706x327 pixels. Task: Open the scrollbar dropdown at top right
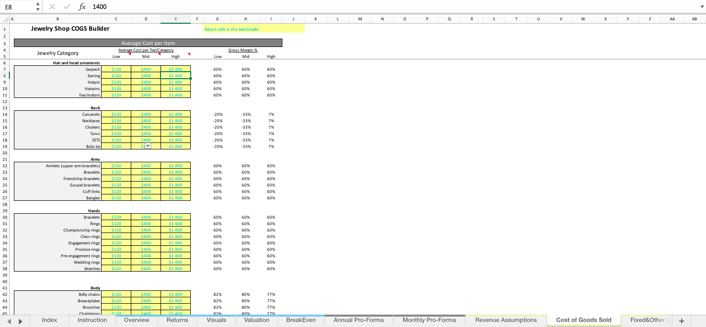point(703,6)
